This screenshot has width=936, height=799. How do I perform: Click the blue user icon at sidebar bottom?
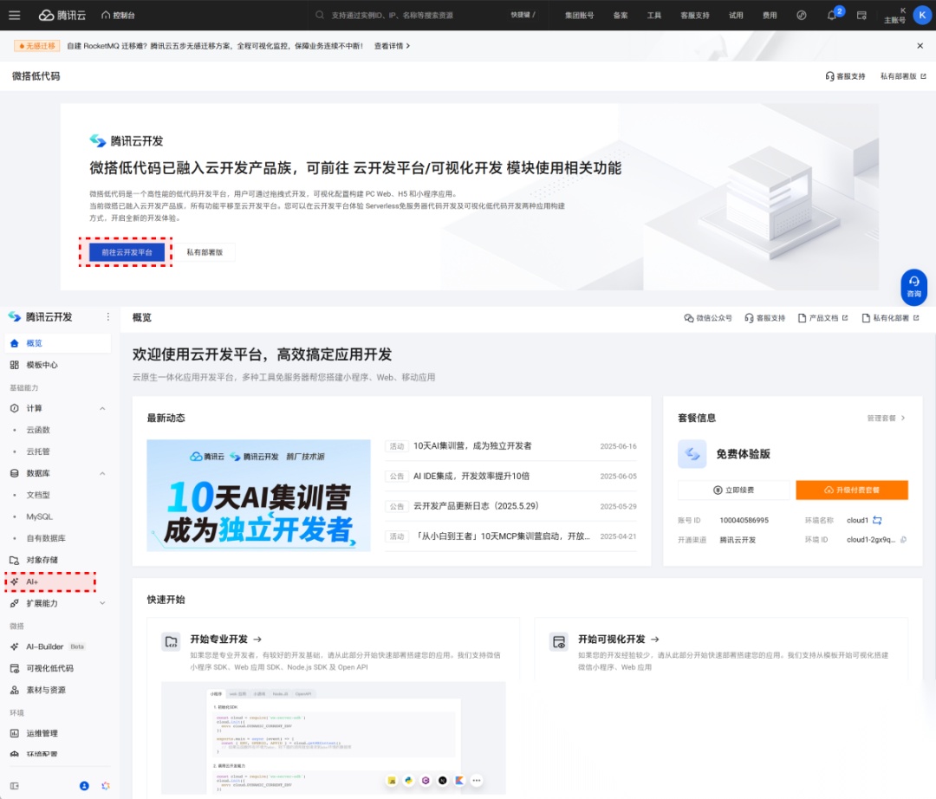coord(84,786)
